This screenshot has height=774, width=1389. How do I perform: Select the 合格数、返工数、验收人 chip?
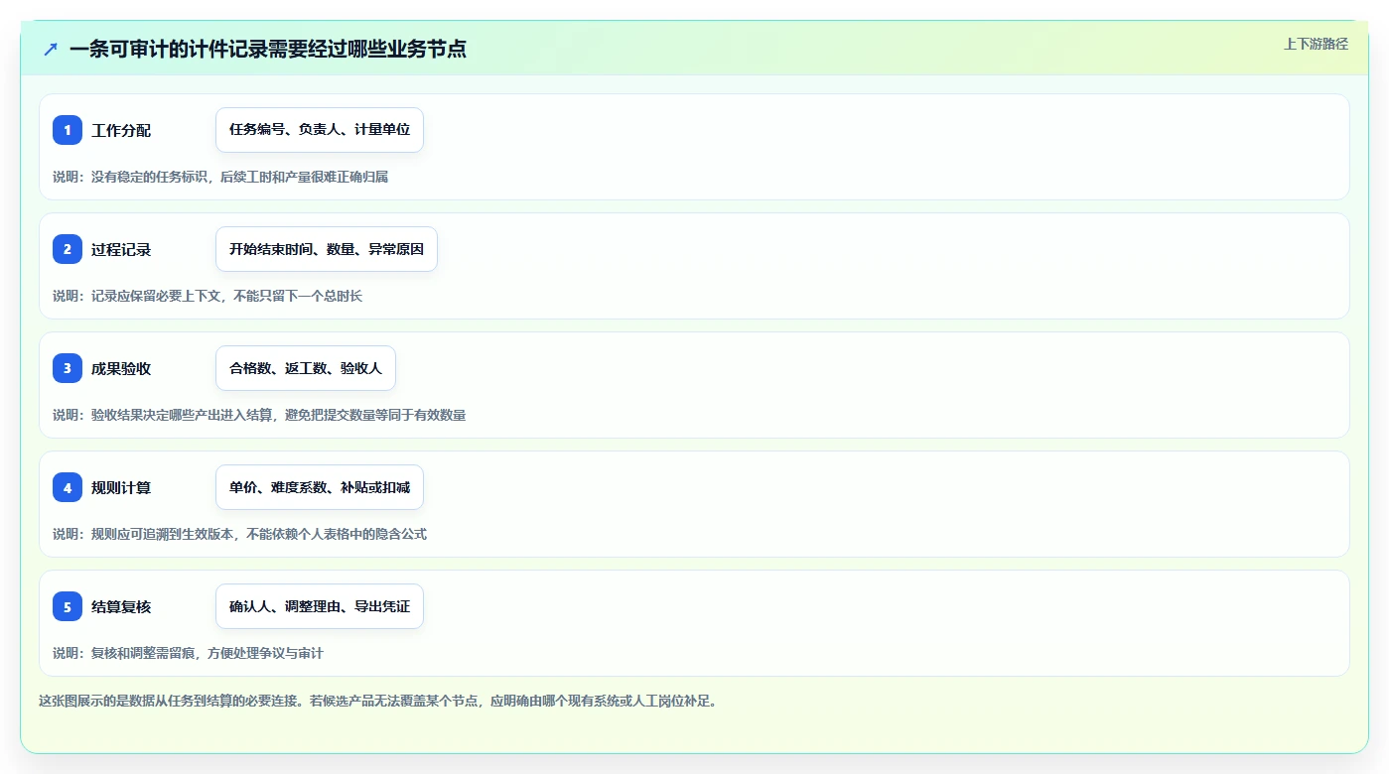click(x=306, y=368)
